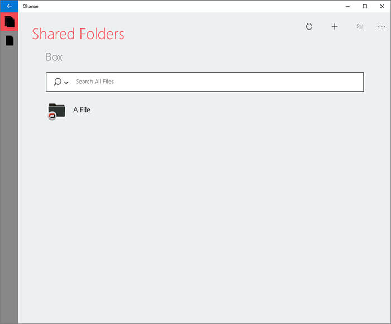Maximize the Ohanae window

tap(365, 6)
